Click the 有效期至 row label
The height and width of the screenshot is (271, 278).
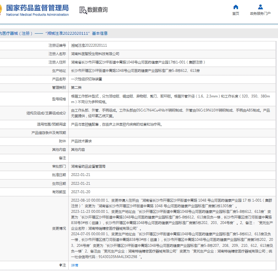click(59, 192)
